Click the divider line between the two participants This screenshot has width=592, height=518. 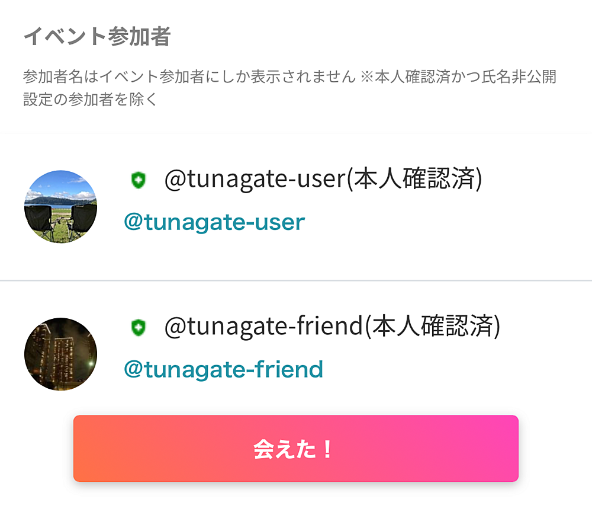[296, 280]
